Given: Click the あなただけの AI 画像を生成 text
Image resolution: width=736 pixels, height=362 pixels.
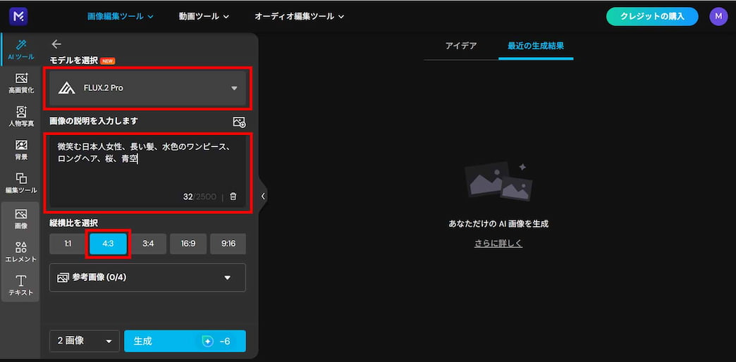Looking at the screenshot, I should click(x=498, y=224).
